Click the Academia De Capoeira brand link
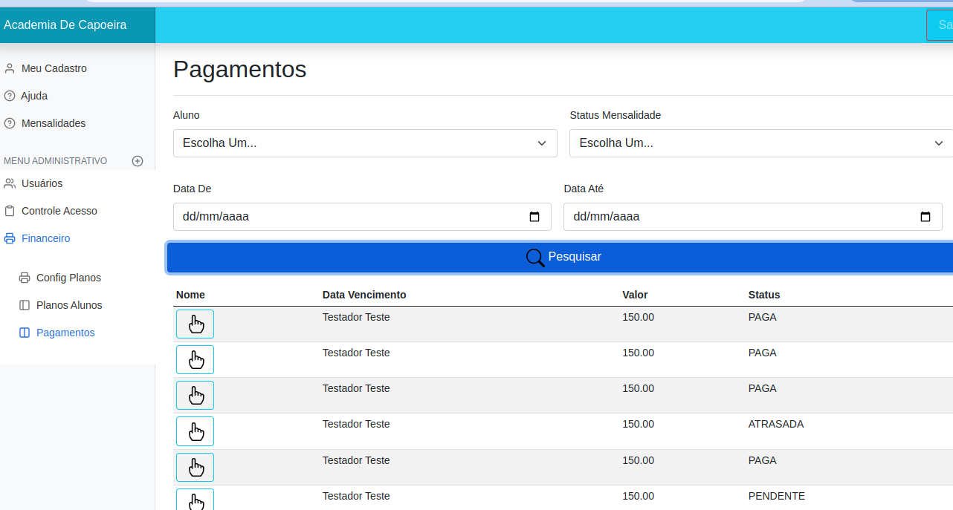This screenshot has width=953, height=510. [x=65, y=25]
